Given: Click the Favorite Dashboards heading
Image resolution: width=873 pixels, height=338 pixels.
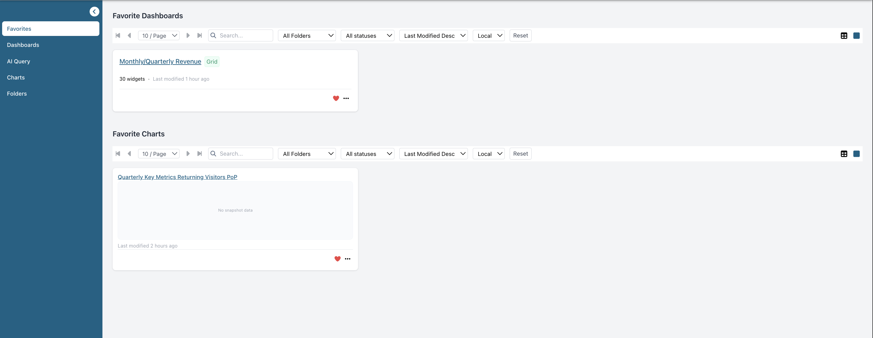Looking at the screenshot, I should [148, 16].
